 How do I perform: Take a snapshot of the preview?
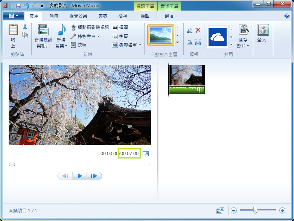click(x=79, y=45)
